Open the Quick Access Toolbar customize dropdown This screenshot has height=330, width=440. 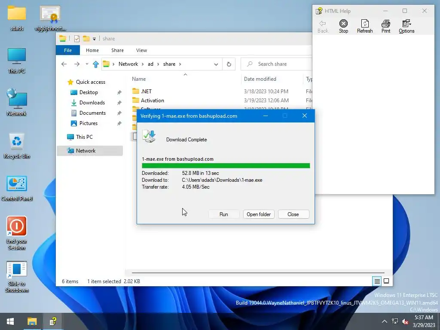coord(94,39)
